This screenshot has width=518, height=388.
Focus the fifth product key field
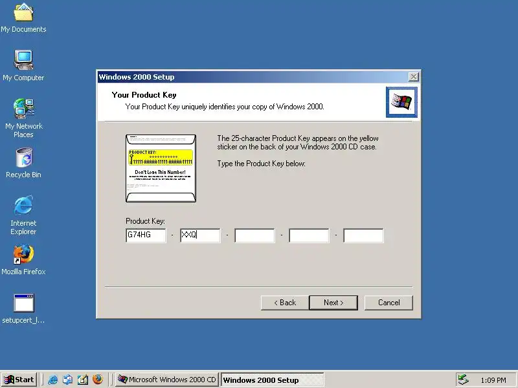tap(363, 235)
